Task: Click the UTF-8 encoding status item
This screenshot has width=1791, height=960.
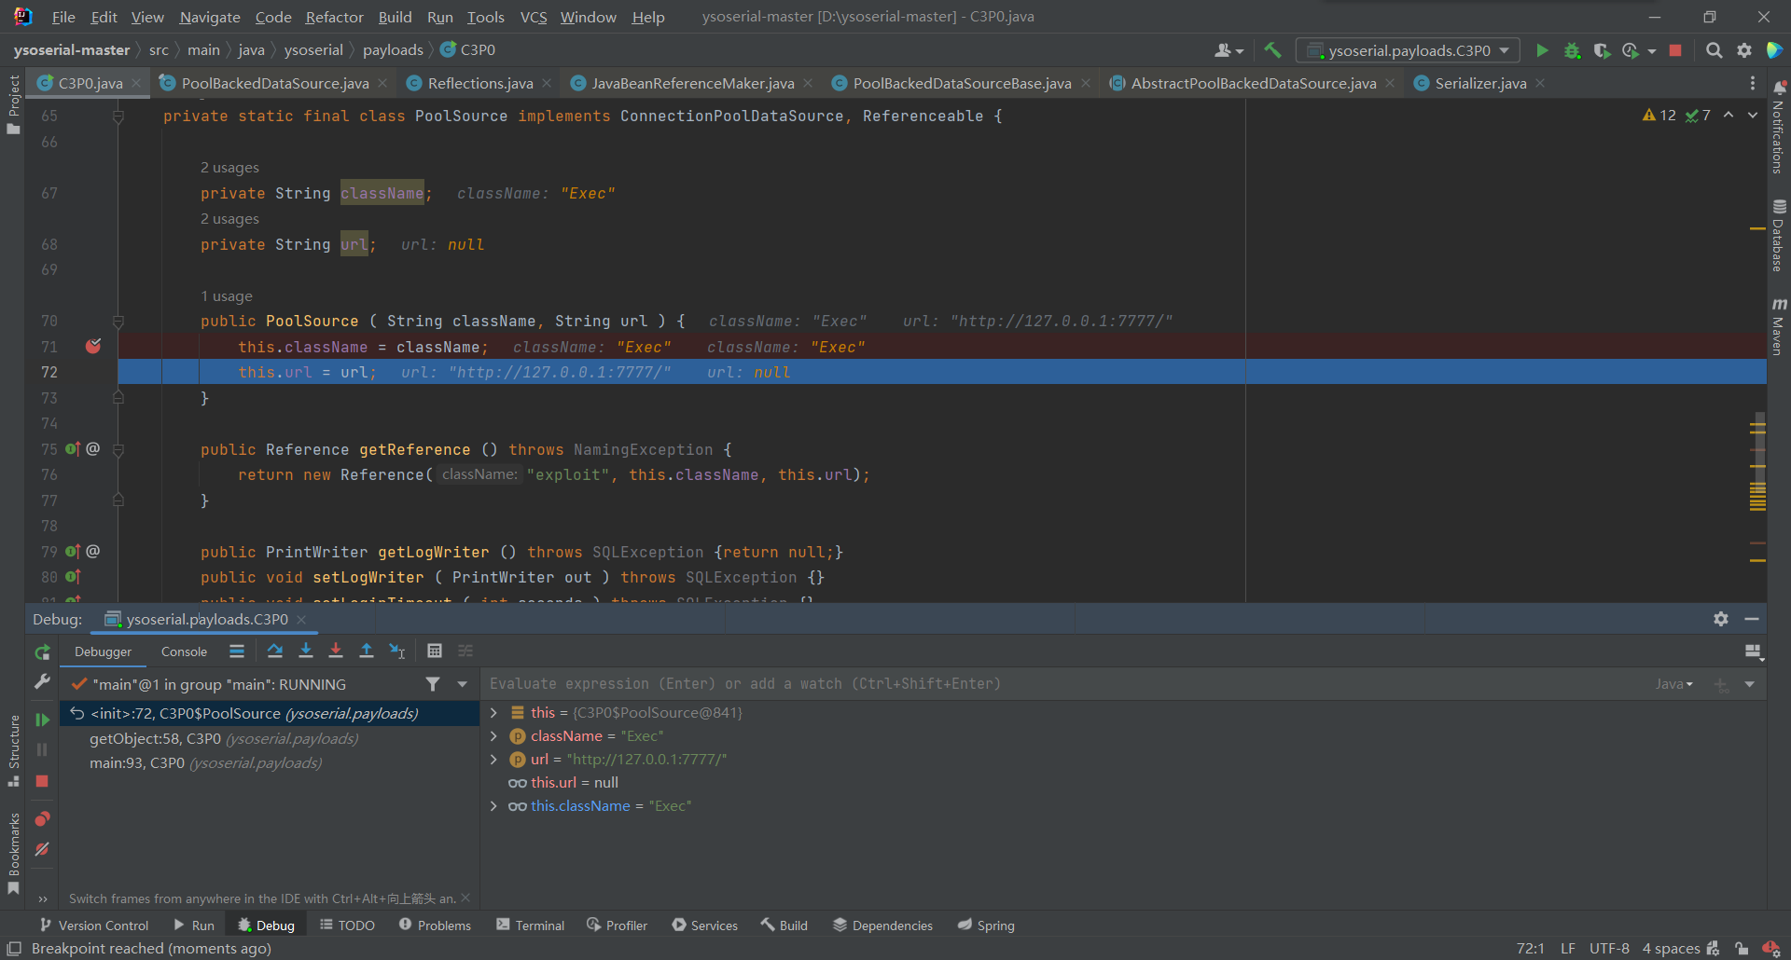Action: coord(1609,949)
